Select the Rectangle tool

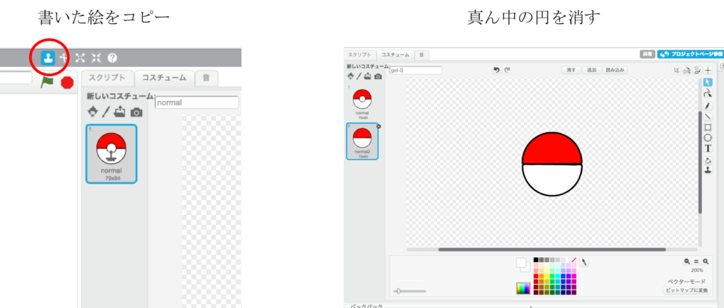point(707,126)
